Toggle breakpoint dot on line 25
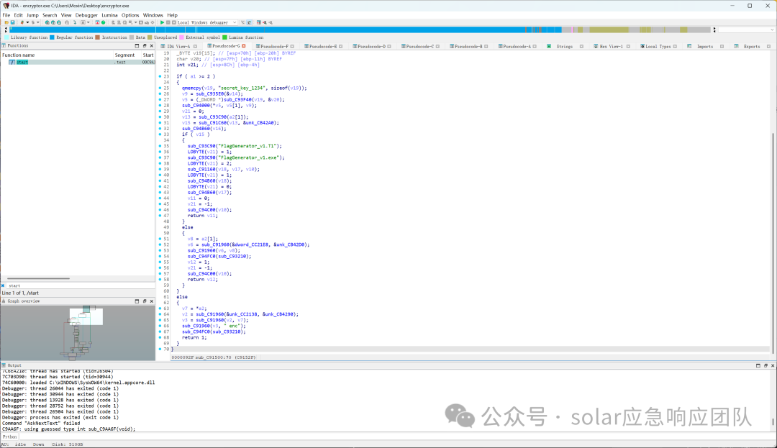 point(160,88)
